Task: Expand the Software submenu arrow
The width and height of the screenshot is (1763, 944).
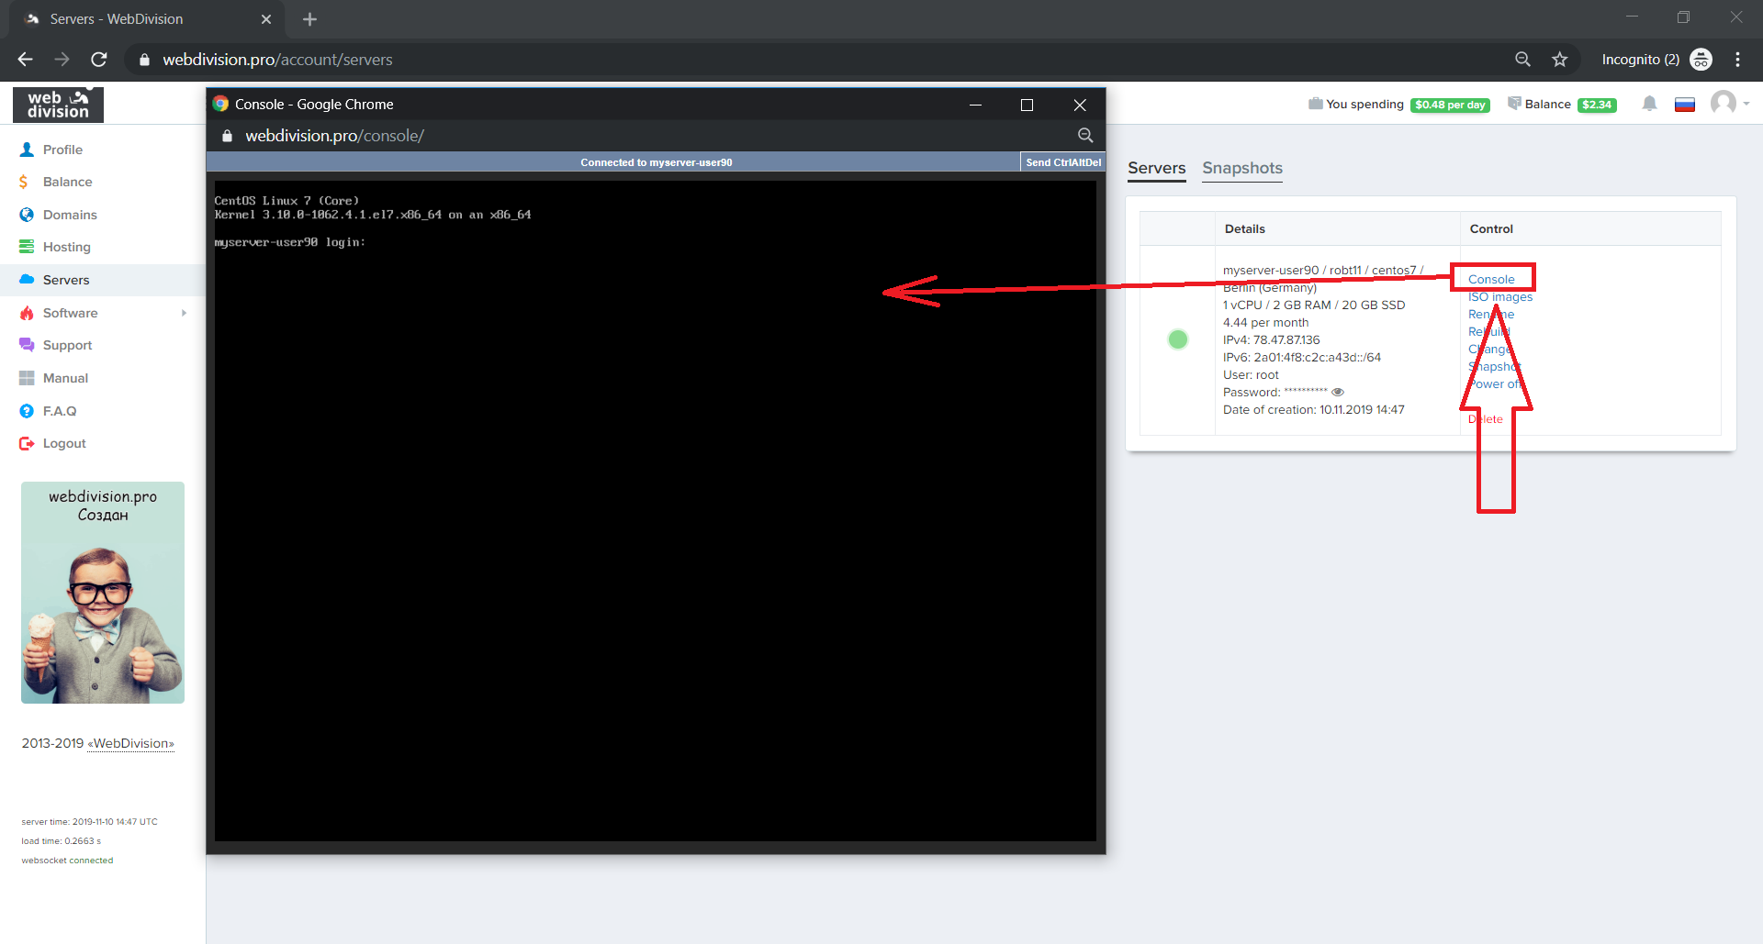Action: coord(184,313)
